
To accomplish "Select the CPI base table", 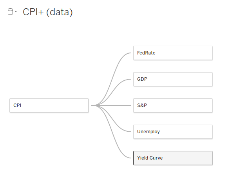I will pos(49,105).
